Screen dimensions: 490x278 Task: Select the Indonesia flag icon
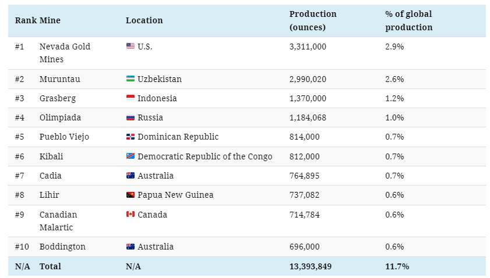(x=131, y=98)
